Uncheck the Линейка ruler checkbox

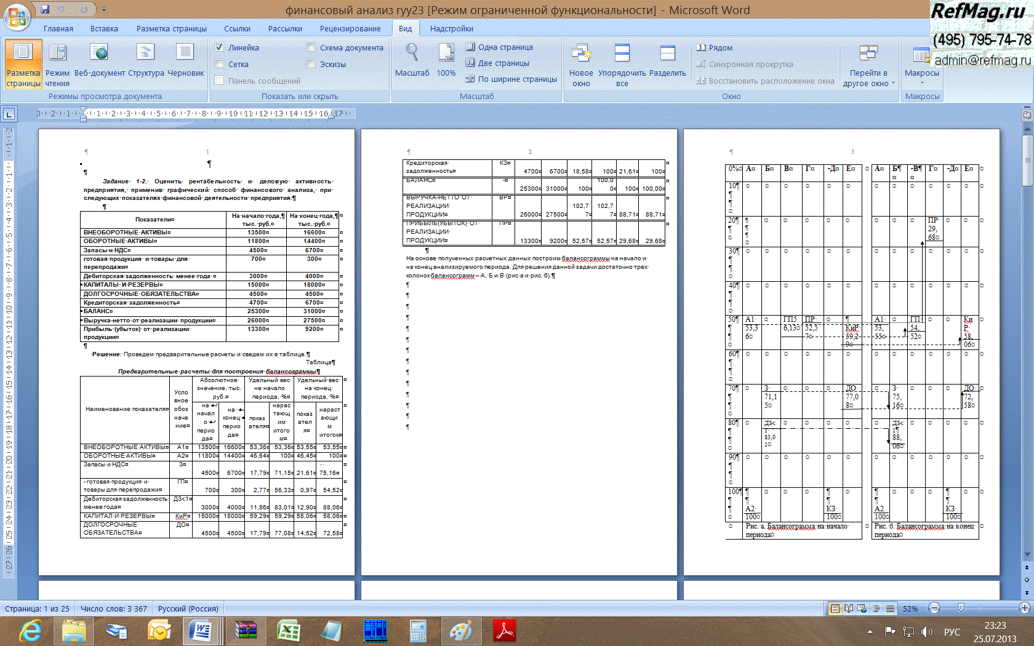click(219, 47)
